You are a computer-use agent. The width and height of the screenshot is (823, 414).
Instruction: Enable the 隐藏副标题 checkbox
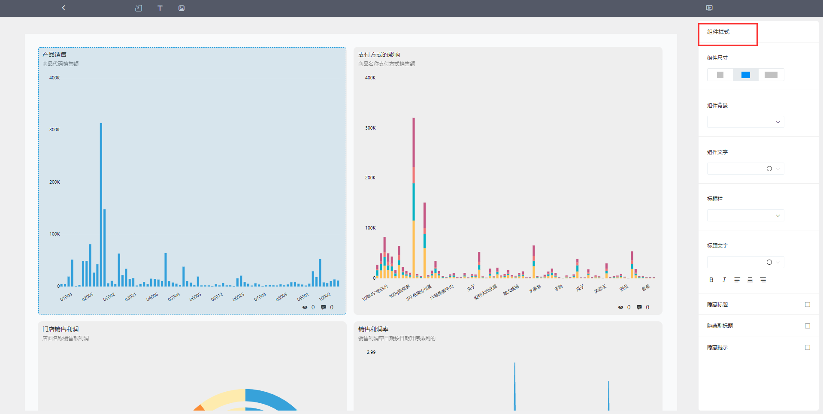pos(808,326)
